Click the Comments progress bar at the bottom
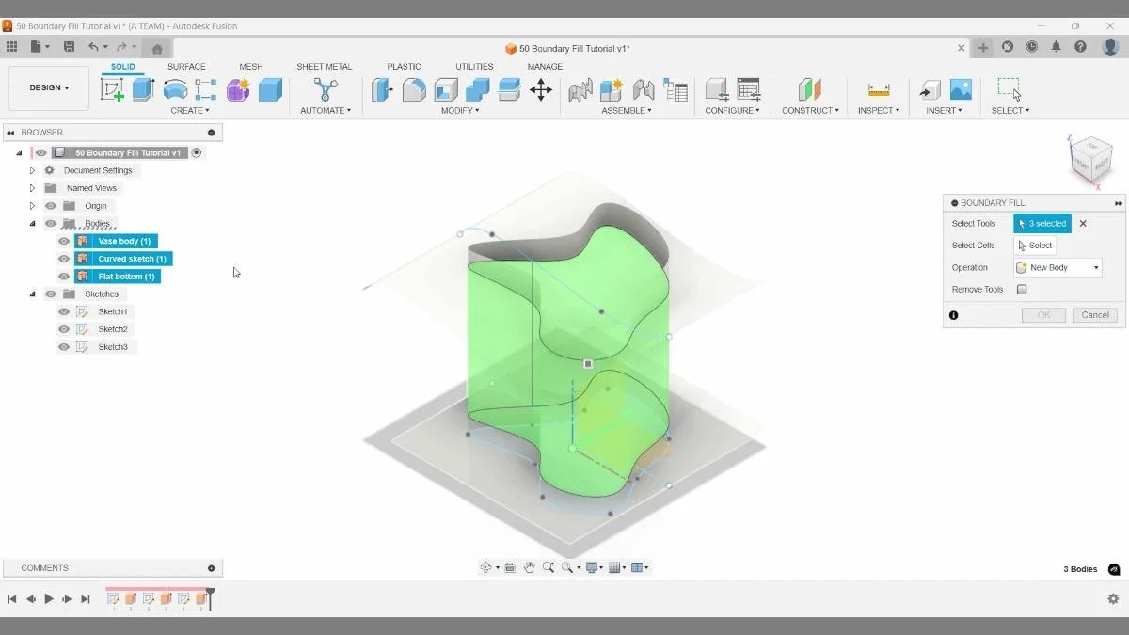The width and height of the screenshot is (1129, 635). pos(113,567)
